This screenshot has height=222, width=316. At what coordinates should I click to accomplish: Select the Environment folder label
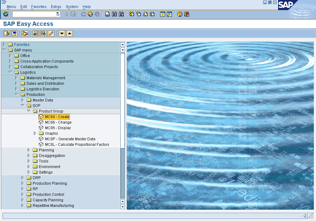[x=50, y=166]
